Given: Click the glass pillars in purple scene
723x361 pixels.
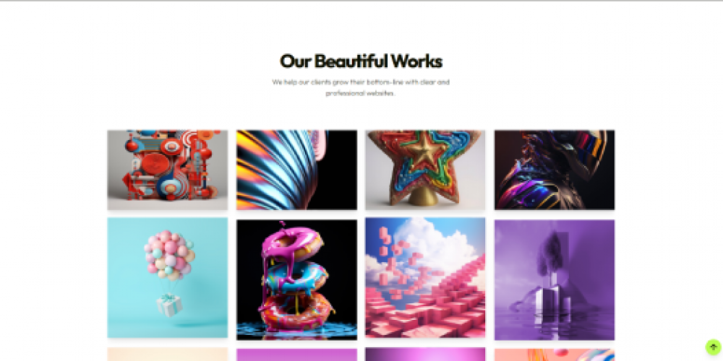Looking at the screenshot, I should pyautogui.click(x=552, y=302).
